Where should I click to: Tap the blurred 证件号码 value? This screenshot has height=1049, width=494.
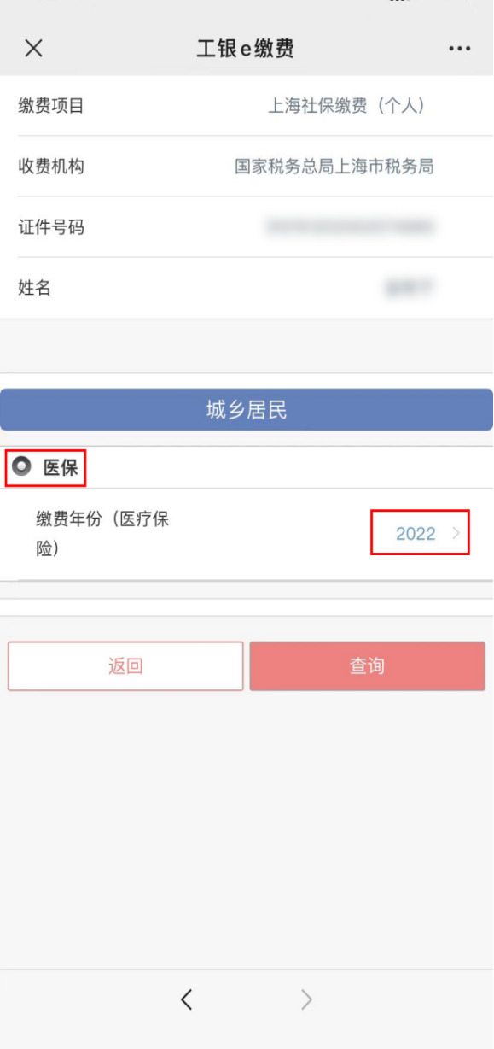[x=351, y=227]
